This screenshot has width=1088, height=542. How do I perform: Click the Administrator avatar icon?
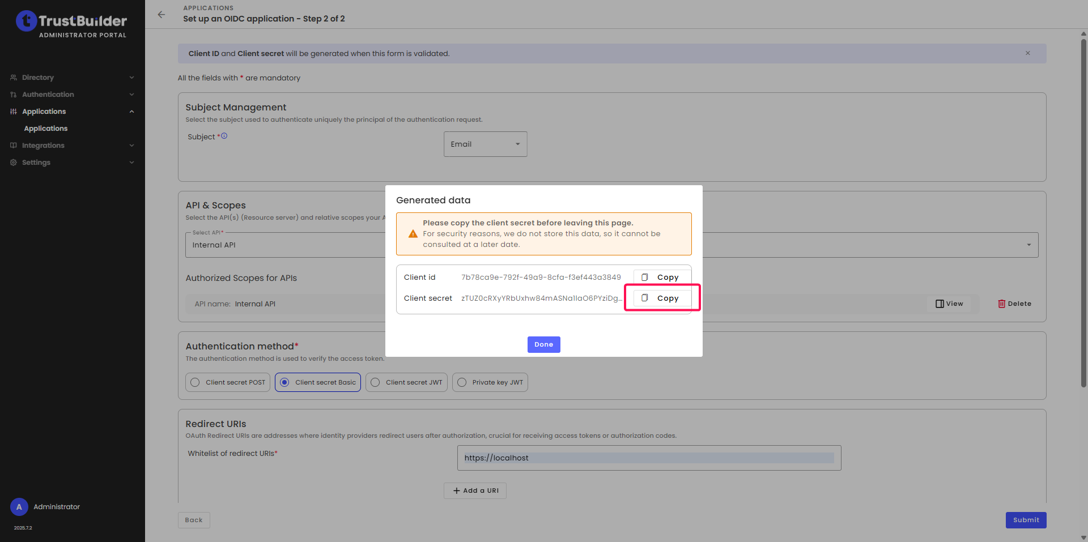point(19,507)
